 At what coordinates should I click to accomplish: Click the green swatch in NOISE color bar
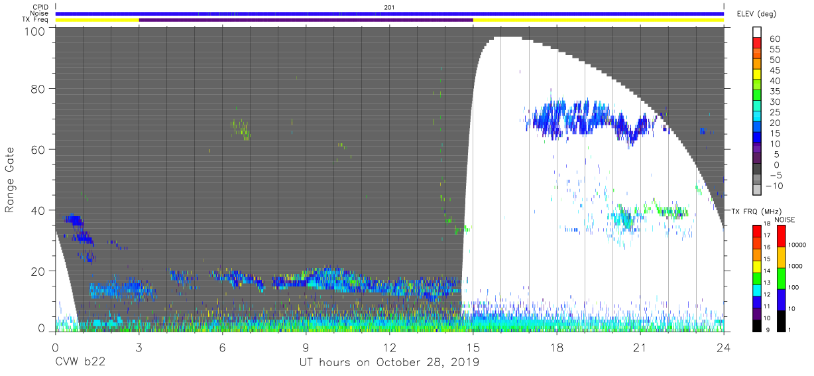pyautogui.click(x=781, y=278)
